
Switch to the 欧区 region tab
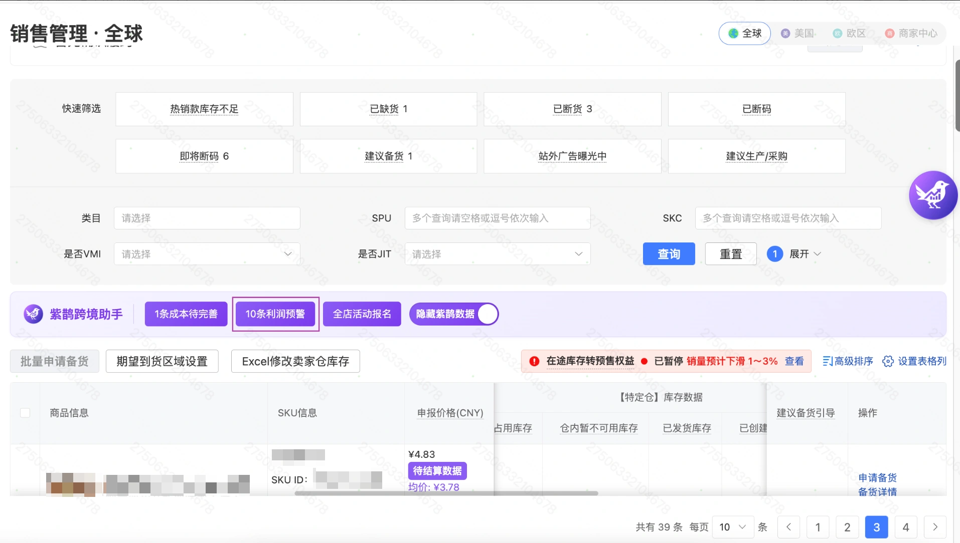[849, 34]
